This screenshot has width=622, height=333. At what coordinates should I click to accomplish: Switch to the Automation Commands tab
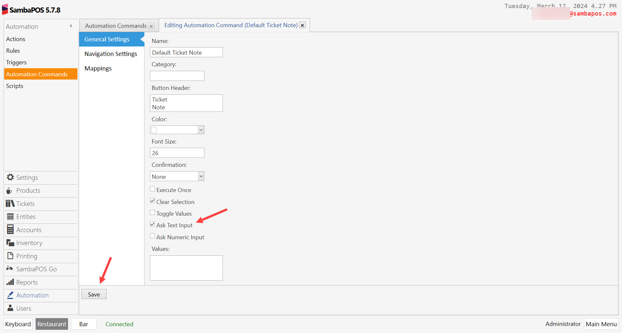[116, 26]
